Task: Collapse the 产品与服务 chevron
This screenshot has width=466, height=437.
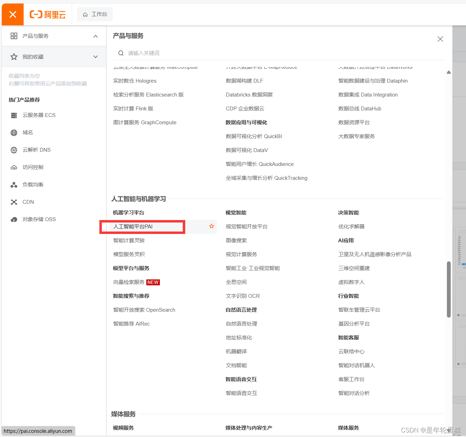Action: point(96,36)
